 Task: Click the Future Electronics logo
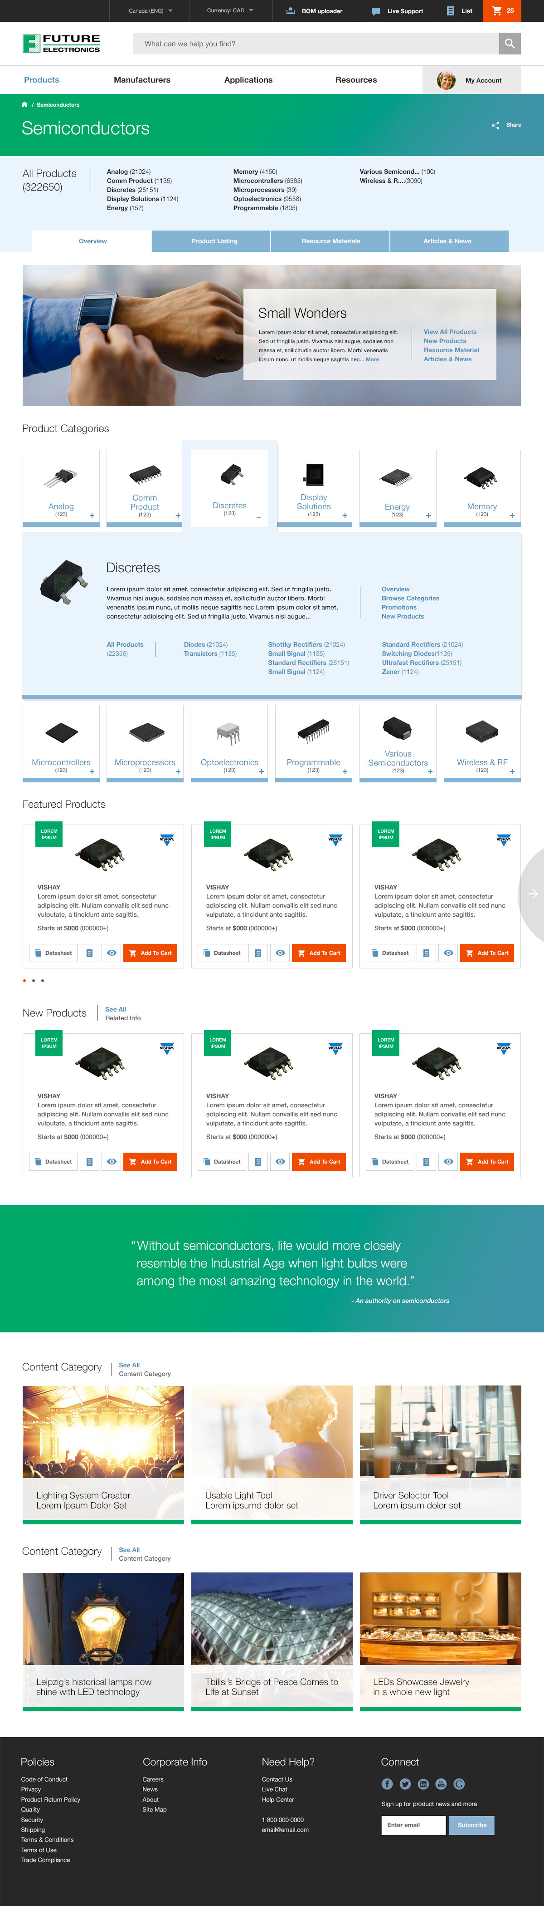click(x=61, y=44)
